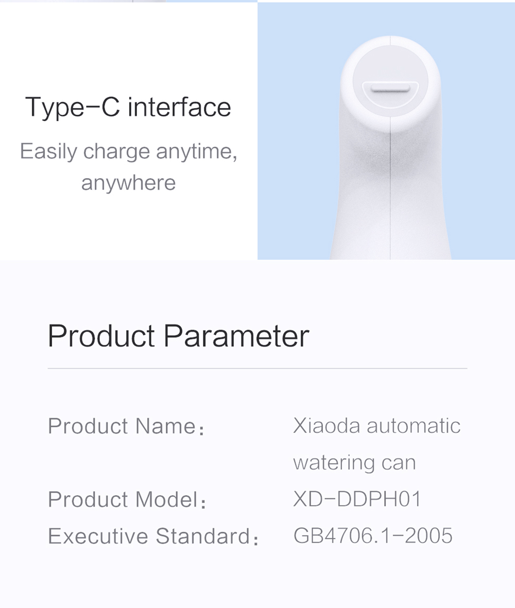Click the 'watering can' text line
The width and height of the screenshot is (515, 608).
click(354, 463)
